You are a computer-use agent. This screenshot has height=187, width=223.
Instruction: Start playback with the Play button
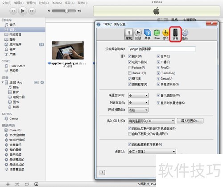click(23, 11)
